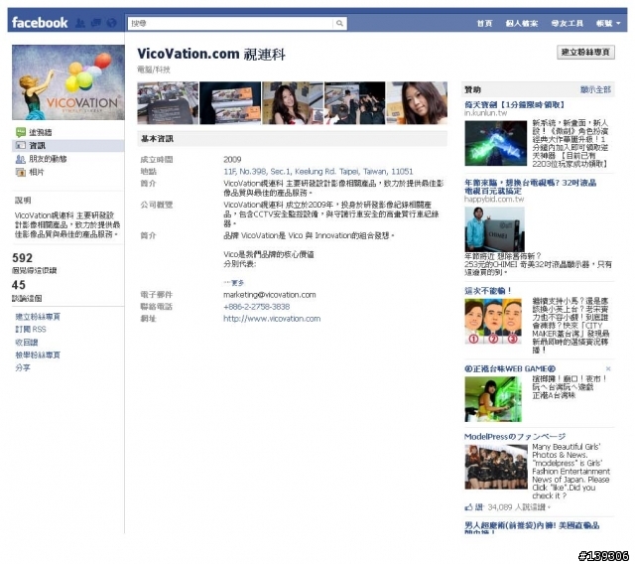Open messages icon in header
The image size is (635, 564).
(96, 23)
